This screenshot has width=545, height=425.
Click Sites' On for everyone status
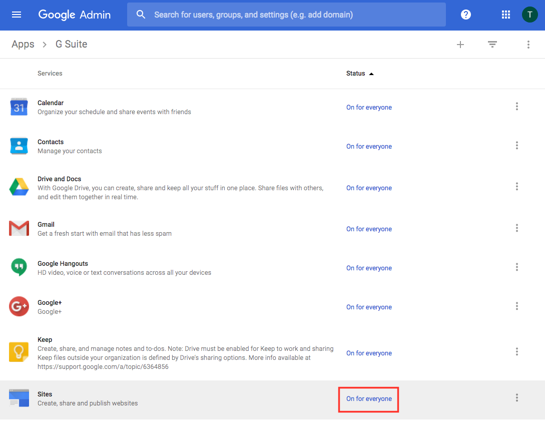[x=369, y=399]
